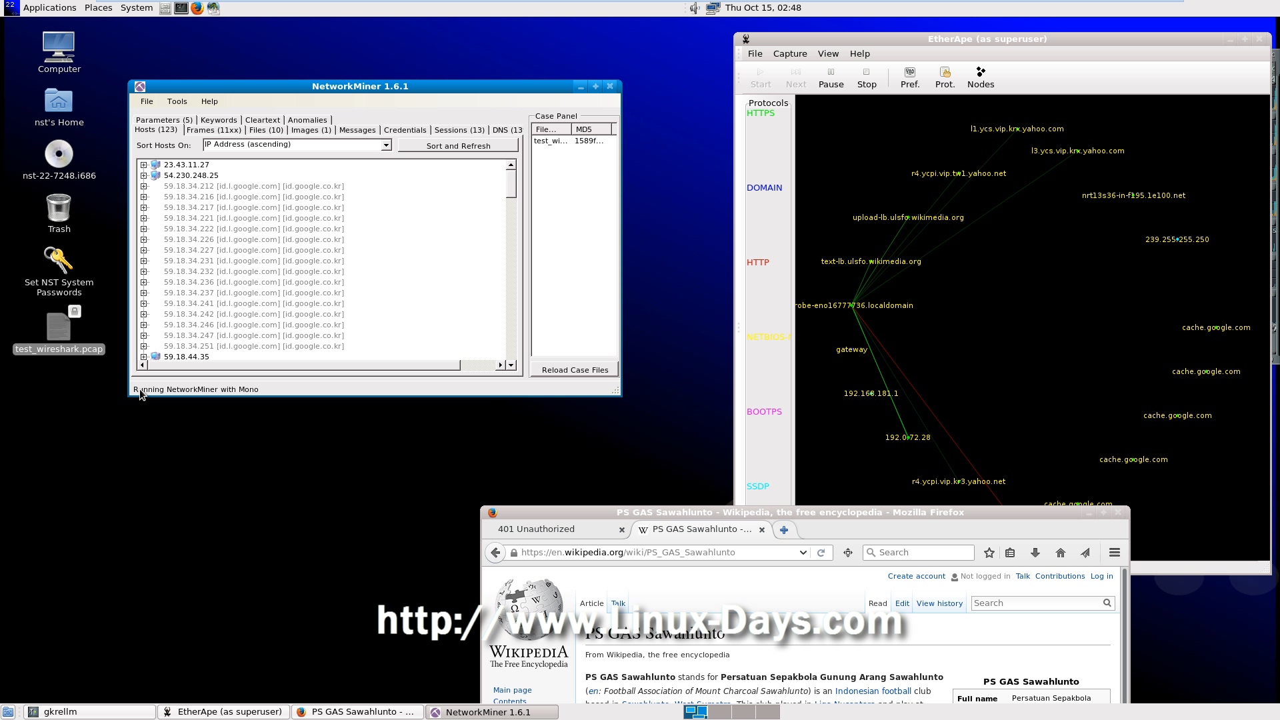Open Firefox bookmarks list icon
1280x720 pixels.
(x=1010, y=553)
